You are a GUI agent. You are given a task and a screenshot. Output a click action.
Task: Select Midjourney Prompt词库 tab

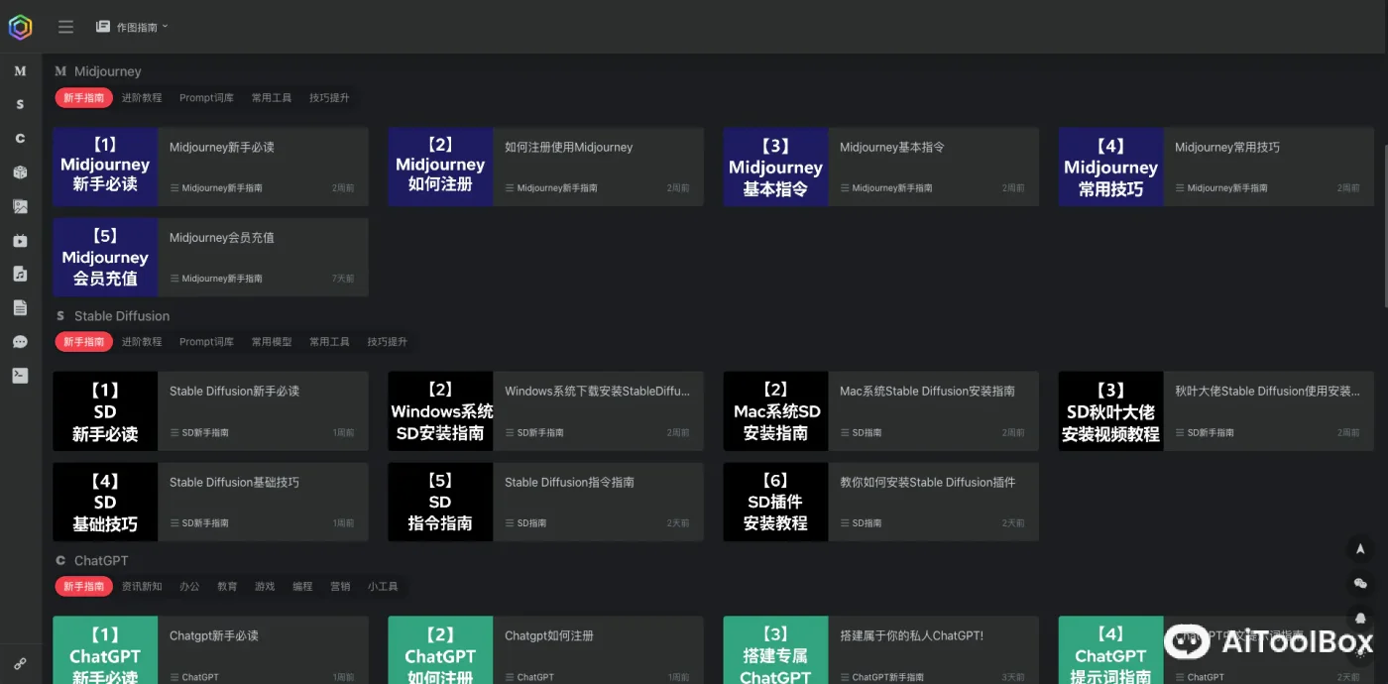click(x=206, y=98)
